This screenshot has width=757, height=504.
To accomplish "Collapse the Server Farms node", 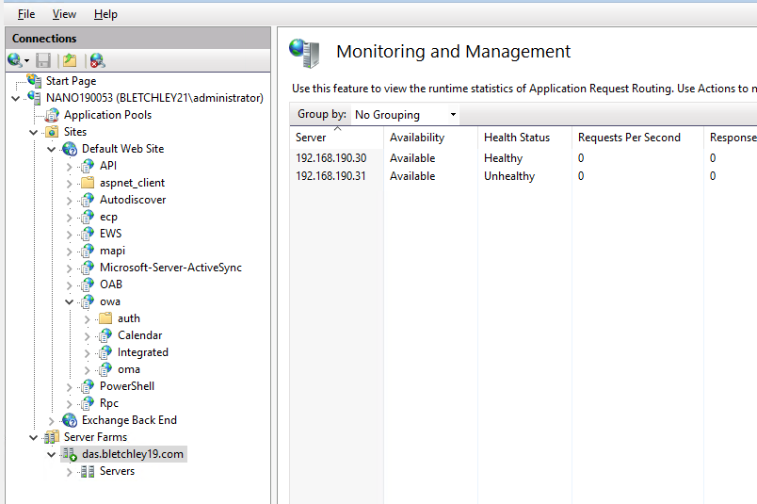I will (33, 438).
